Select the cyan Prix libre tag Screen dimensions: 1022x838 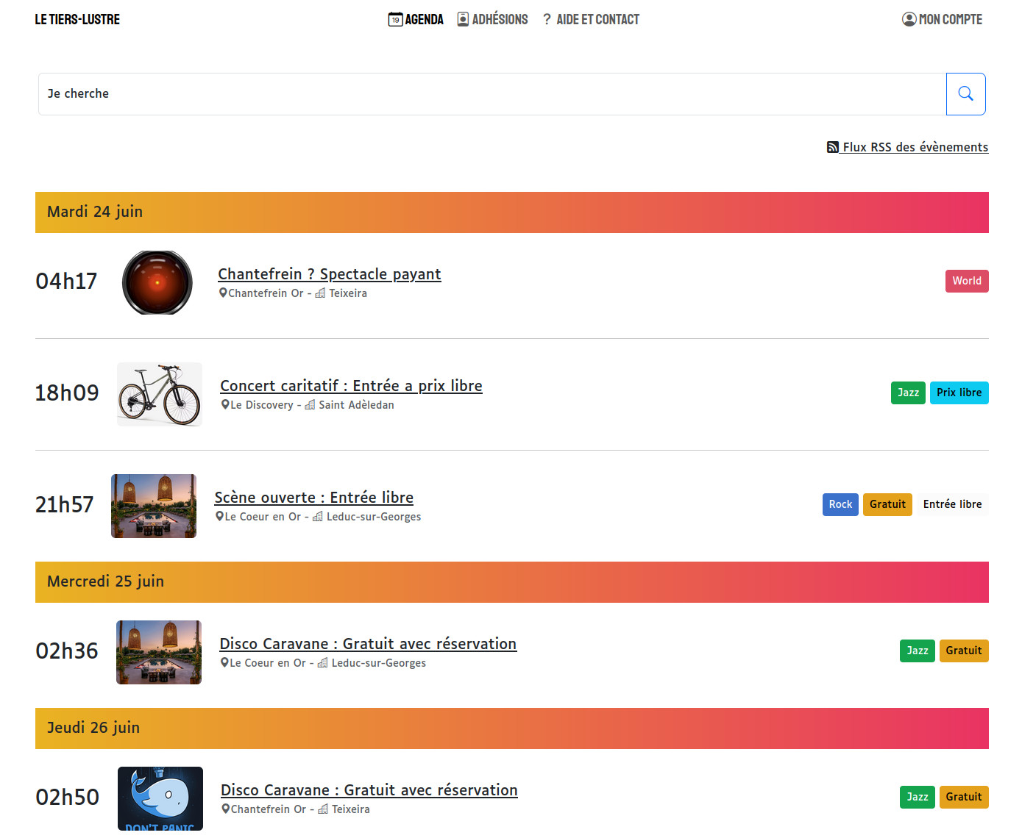[959, 393]
